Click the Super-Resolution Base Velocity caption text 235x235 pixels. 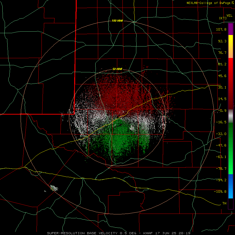point(119,233)
